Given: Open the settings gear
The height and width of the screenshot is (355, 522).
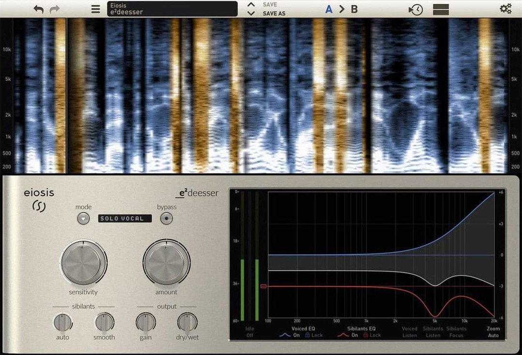Looking at the screenshot, I should click(x=505, y=8).
